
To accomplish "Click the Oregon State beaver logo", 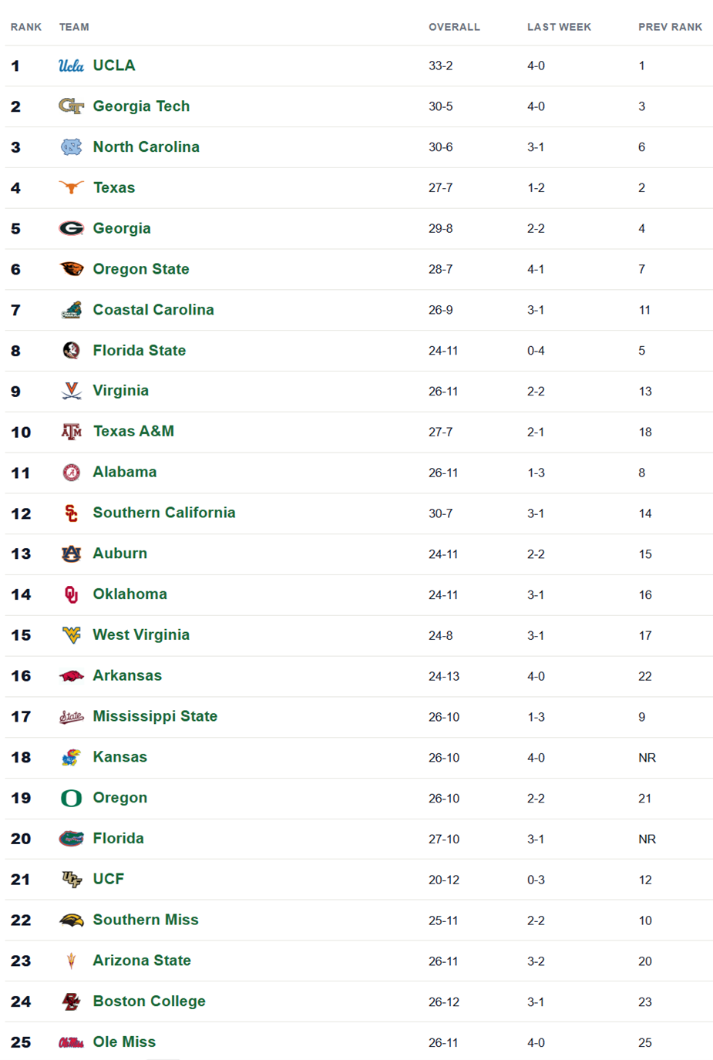I will pos(71,269).
